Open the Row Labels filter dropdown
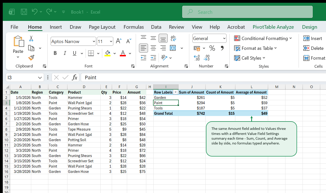This screenshot has width=326, height=193. tap(175, 92)
